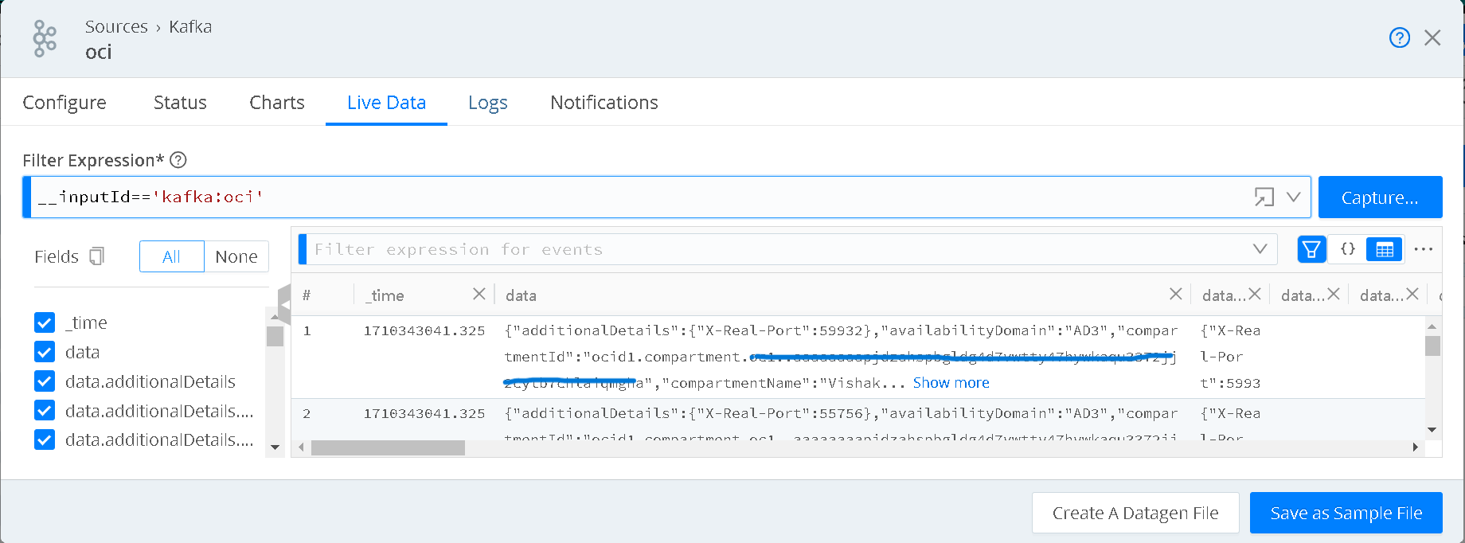Open the Configure tab
1465x543 pixels.
point(64,103)
